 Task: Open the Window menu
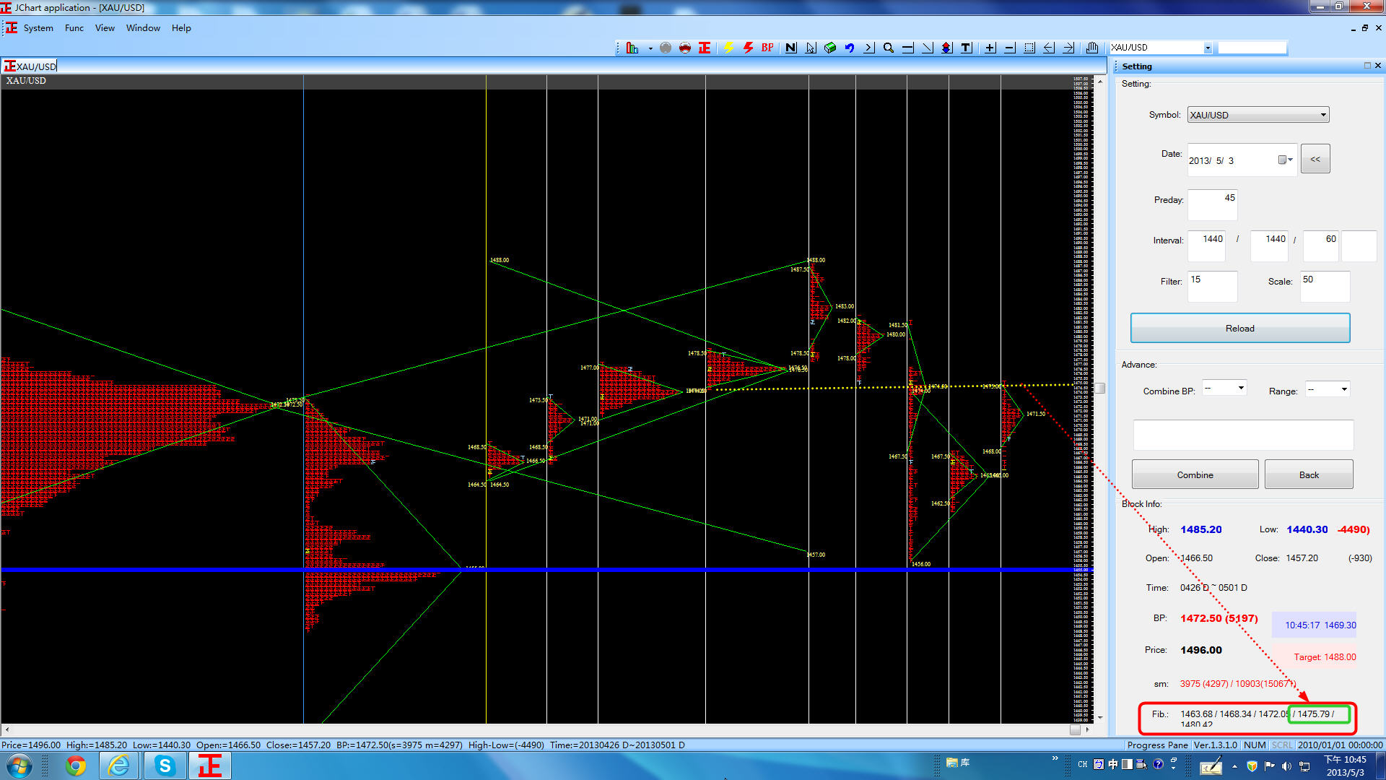click(143, 28)
